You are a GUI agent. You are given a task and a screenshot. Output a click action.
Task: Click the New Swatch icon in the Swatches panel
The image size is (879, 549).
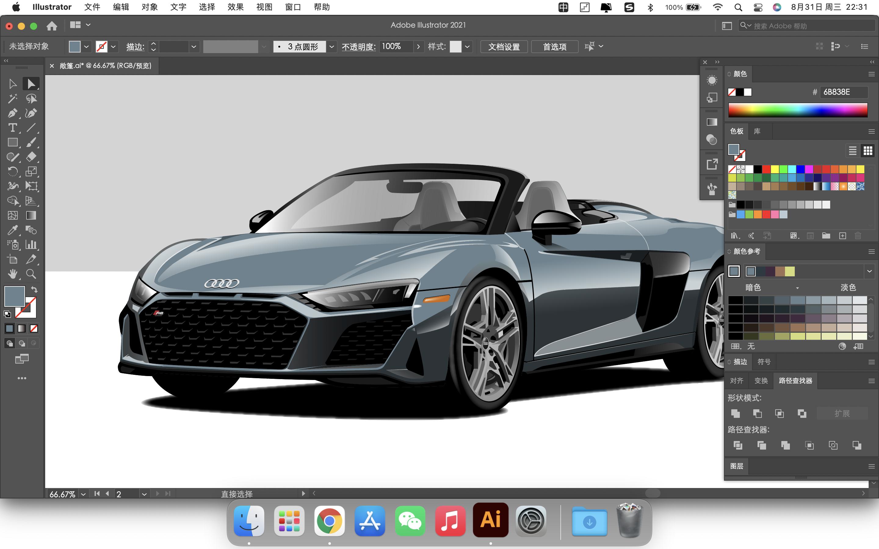point(843,235)
